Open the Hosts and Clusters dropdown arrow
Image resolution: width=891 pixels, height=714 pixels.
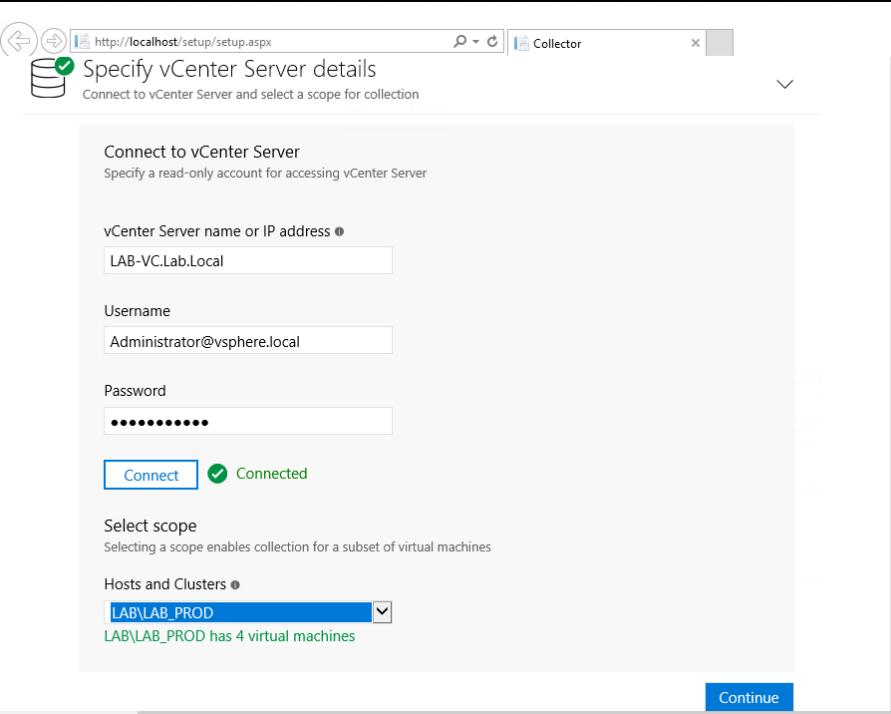coord(382,612)
